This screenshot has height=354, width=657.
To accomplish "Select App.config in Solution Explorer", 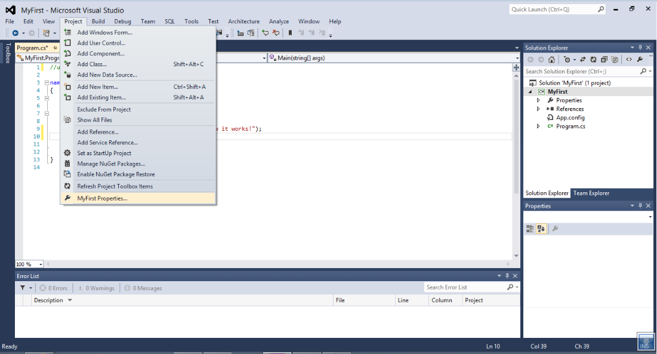I will pyautogui.click(x=570, y=118).
